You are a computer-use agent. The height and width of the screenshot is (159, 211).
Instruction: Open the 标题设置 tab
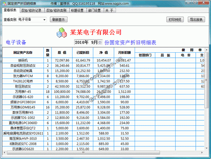coord(77,11)
